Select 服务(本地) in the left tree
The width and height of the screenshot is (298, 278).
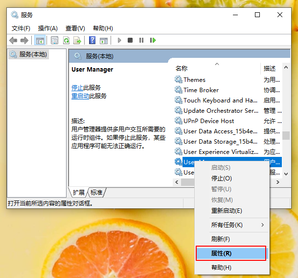(x=33, y=54)
